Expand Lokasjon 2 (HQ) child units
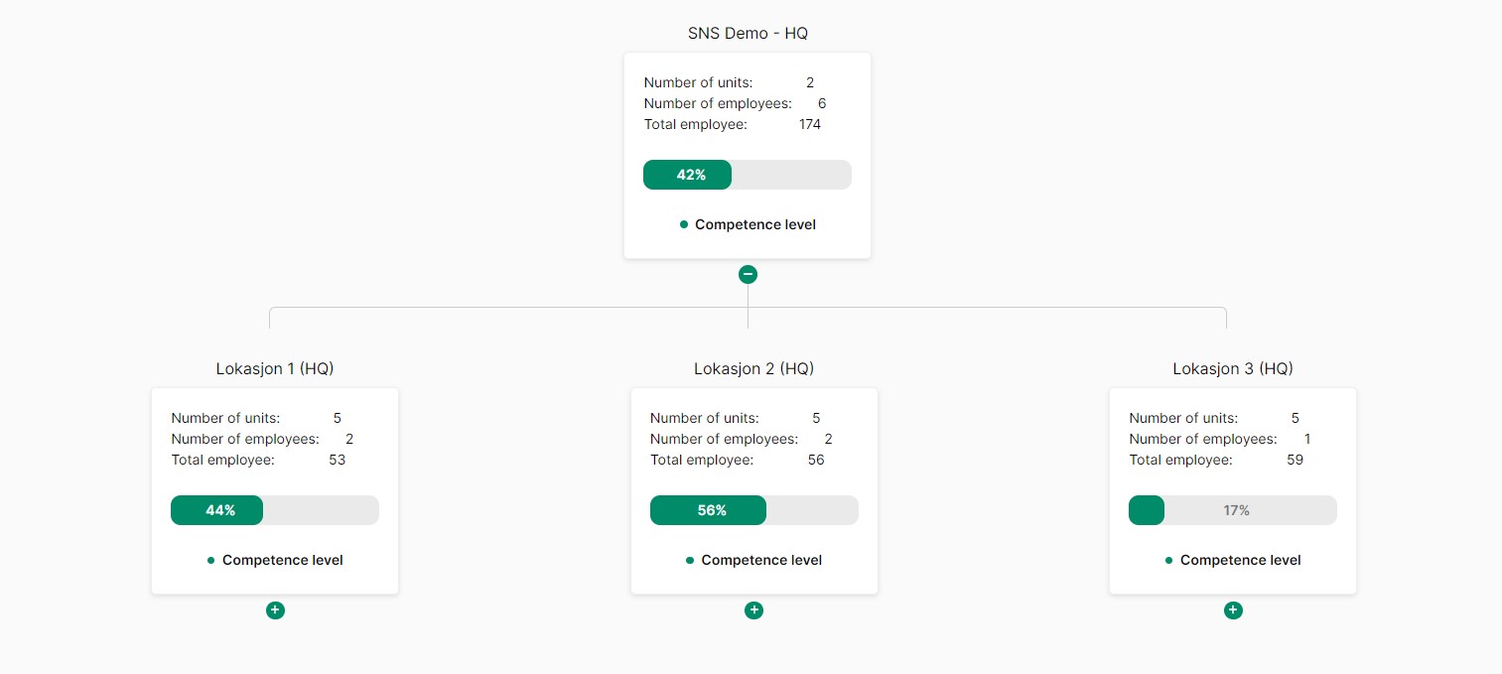Viewport: 1502px width, 674px height. click(x=753, y=610)
